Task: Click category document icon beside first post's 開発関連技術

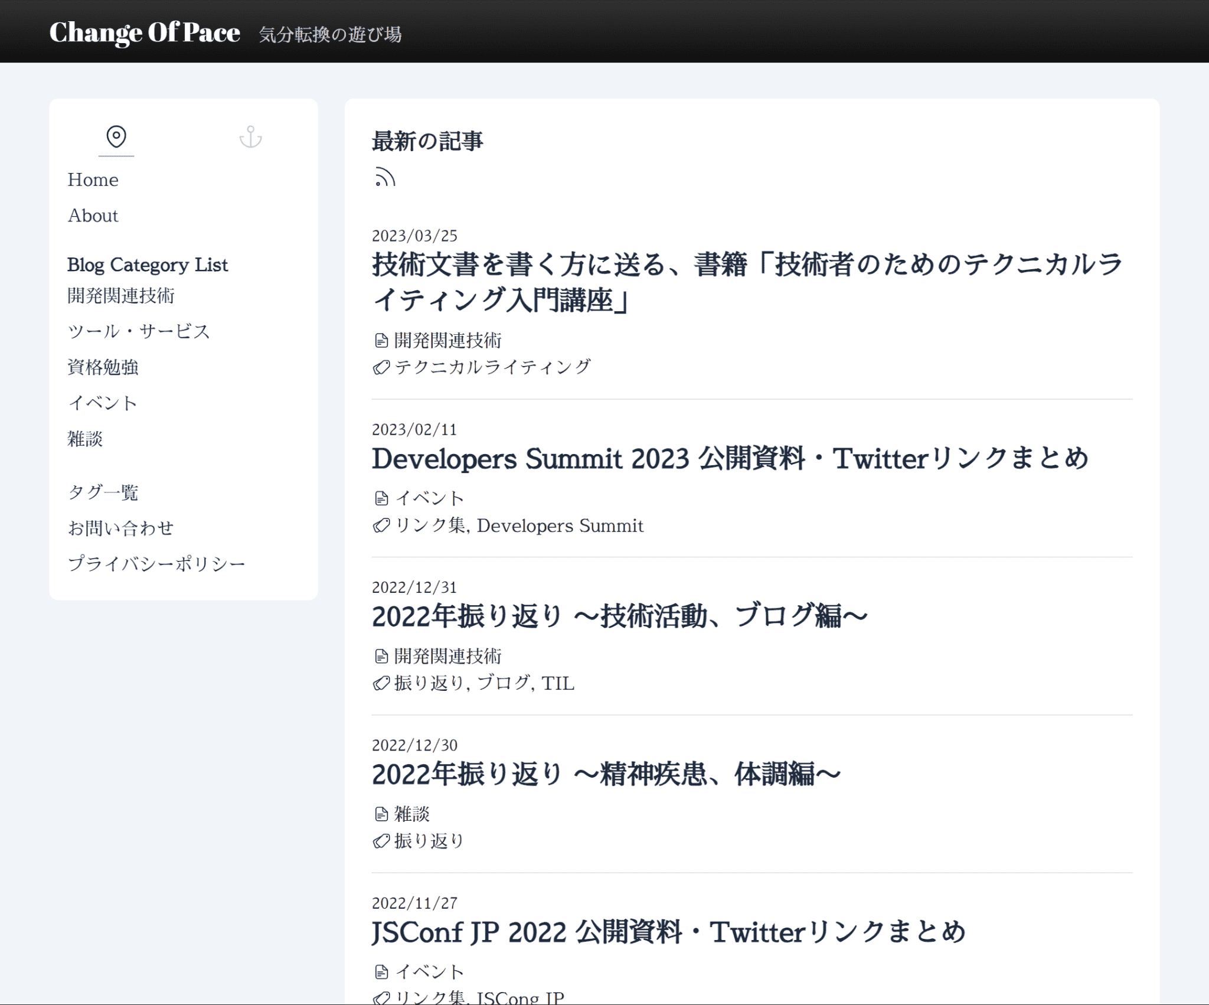Action: click(x=381, y=341)
